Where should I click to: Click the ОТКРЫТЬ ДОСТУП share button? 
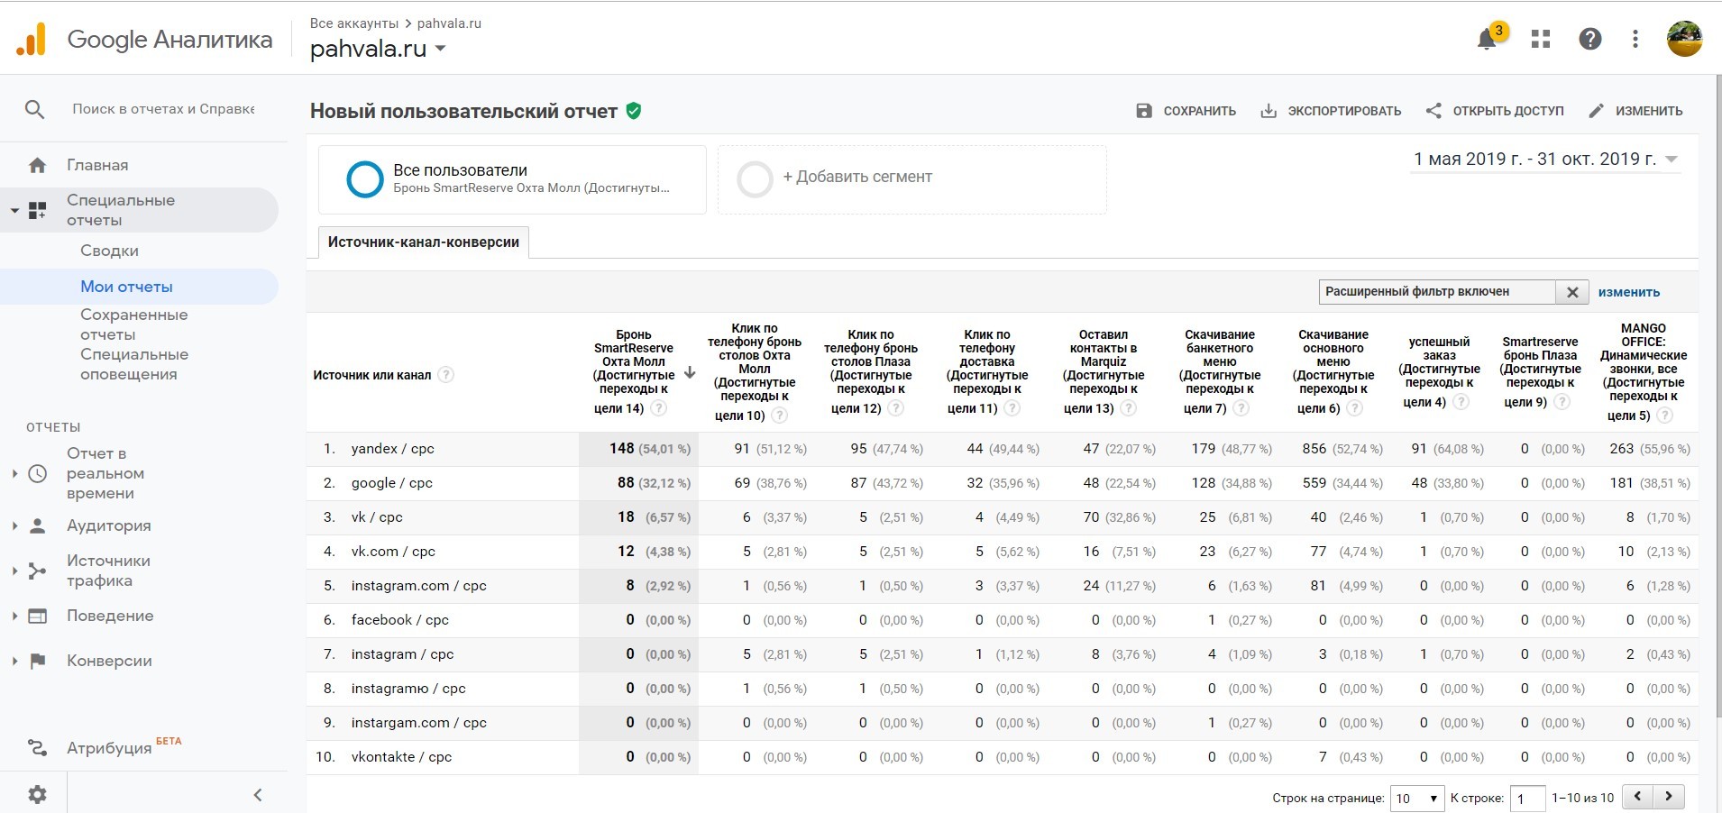tap(1495, 111)
